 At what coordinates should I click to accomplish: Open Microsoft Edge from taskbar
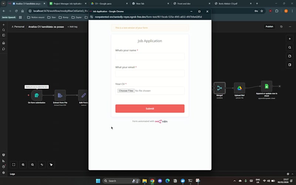click(x=168, y=181)
